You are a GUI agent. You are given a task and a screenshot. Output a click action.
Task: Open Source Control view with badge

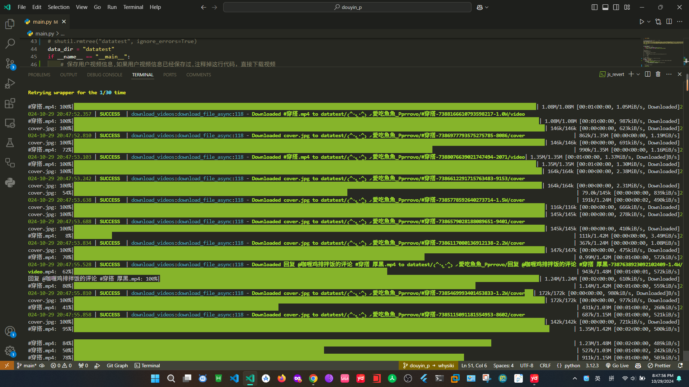(x=10, y=64)
